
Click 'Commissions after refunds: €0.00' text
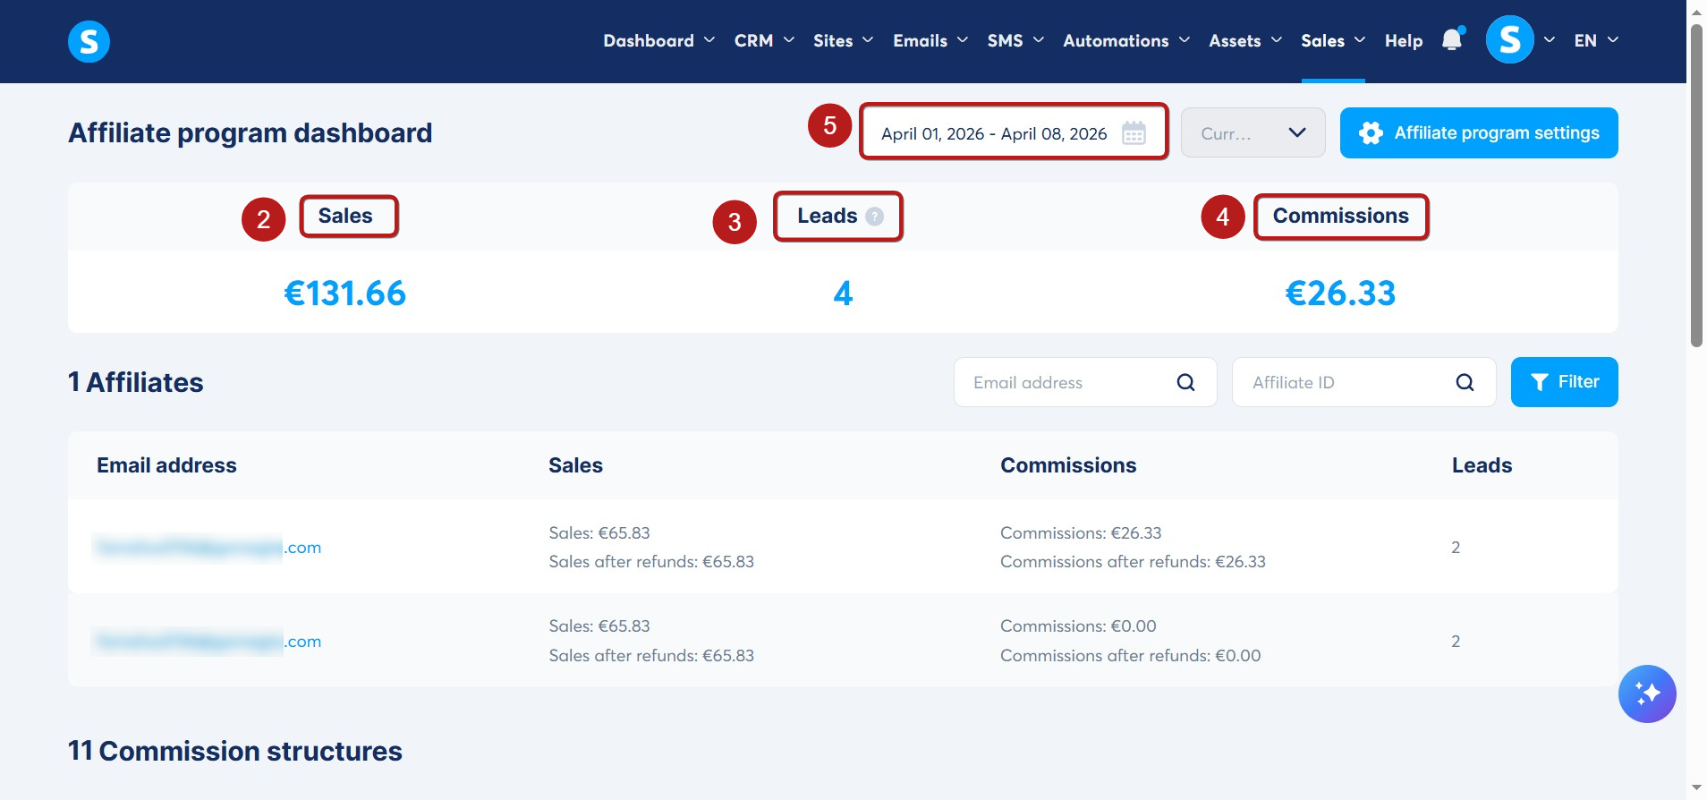pos(1130,655)
